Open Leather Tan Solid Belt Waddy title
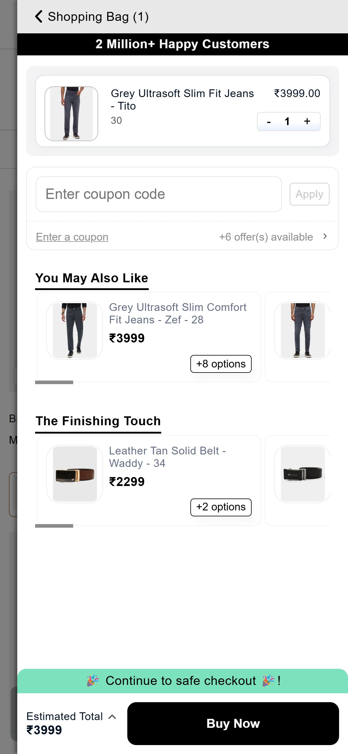The image size is (348, 754). coord(167,457)
